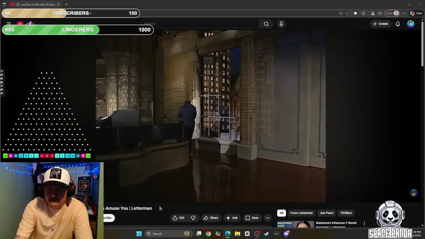Open the YouTube hamburger guide menu
This screenshot has width=425, height=239.
(x=9, y=24)
